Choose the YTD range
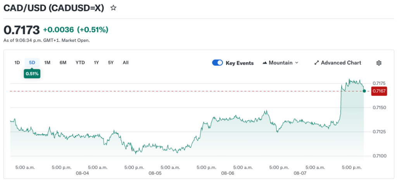The image size is (397, 182). pyautogui.click(x=80, y=63)
